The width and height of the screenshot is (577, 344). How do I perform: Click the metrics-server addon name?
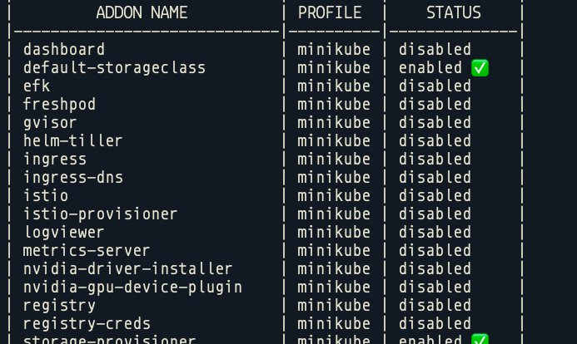click(87, 251)
